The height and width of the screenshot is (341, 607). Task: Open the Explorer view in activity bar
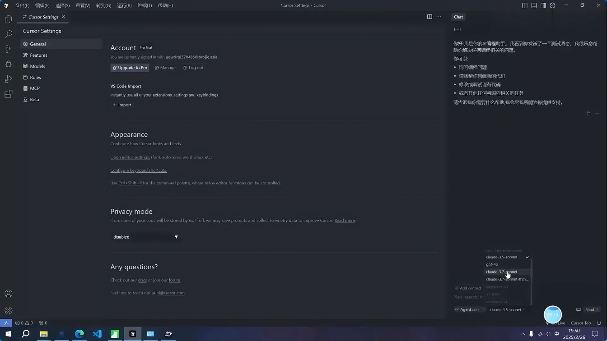pyautogui.click(x=8, y=19)
